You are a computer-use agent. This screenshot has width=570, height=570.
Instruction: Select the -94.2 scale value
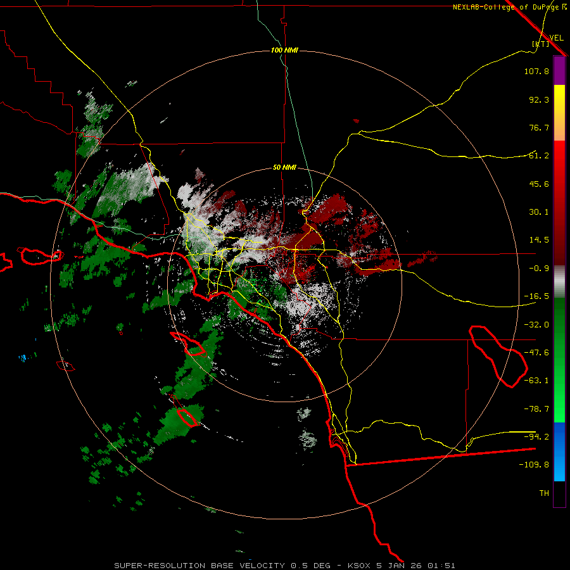point(536,436)
